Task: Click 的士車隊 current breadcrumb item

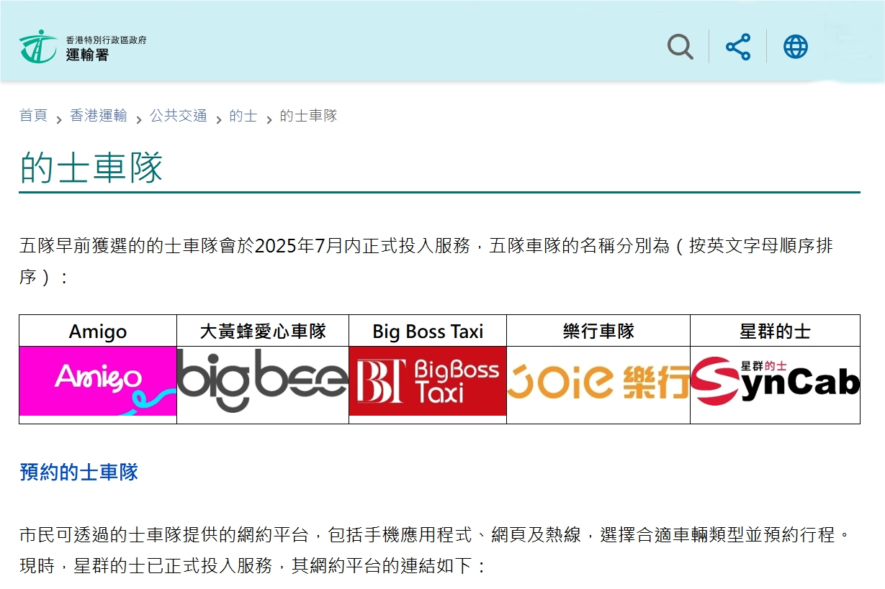Action: click(x=308, y=116)
